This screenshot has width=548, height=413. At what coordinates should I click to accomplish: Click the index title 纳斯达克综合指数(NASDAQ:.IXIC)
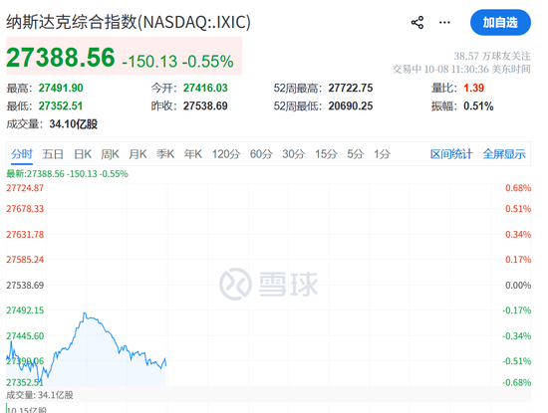(129, 22)
